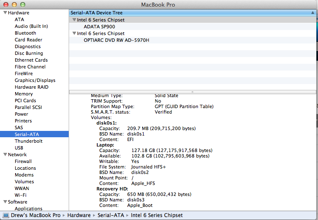Click Serial-ATA in the path bar

coord(111,215)
